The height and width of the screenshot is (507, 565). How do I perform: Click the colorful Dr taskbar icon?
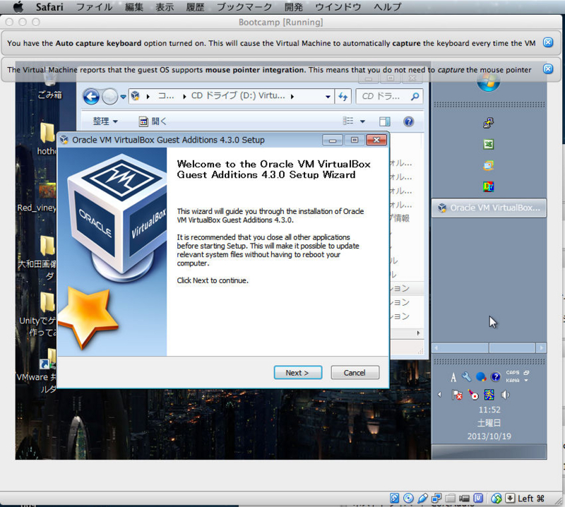tap(488, 186)
